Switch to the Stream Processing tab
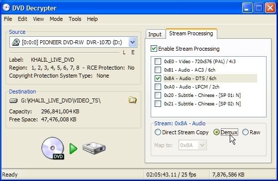This screenshot has height=181, width=278. pyautogui.click(x=191, y=33)
